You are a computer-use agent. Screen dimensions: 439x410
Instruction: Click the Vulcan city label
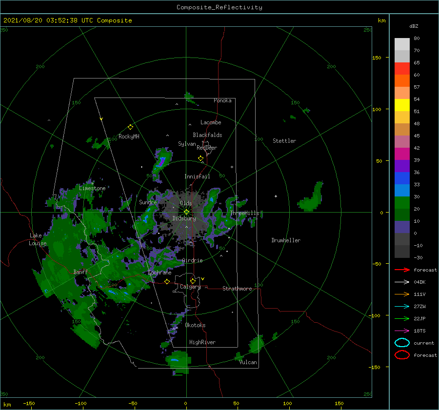(248, 362)
